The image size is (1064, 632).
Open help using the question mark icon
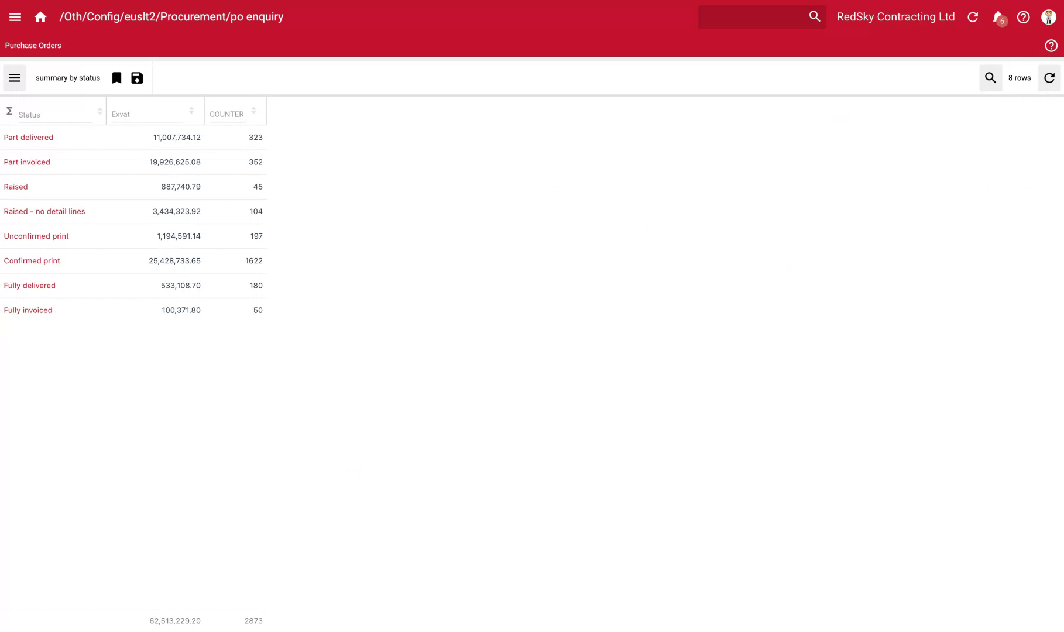1024,17
